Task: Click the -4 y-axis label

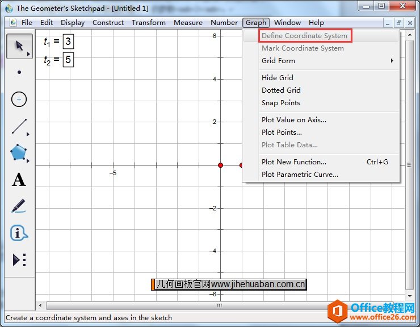Action: (213, 251)
